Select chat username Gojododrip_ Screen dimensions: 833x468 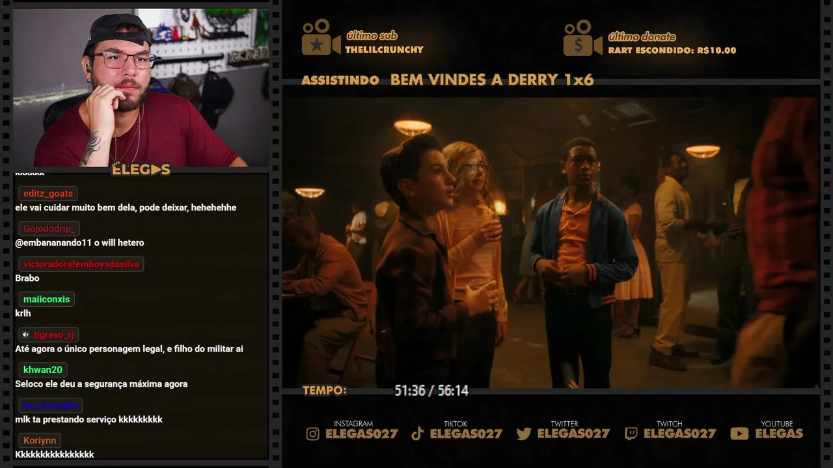[49, 229]
